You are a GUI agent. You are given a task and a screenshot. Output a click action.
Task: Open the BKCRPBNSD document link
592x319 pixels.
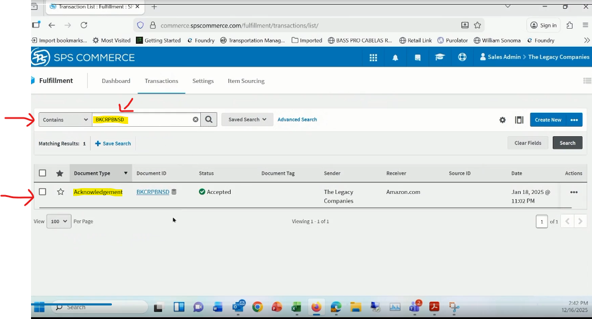tap(152, 192)
